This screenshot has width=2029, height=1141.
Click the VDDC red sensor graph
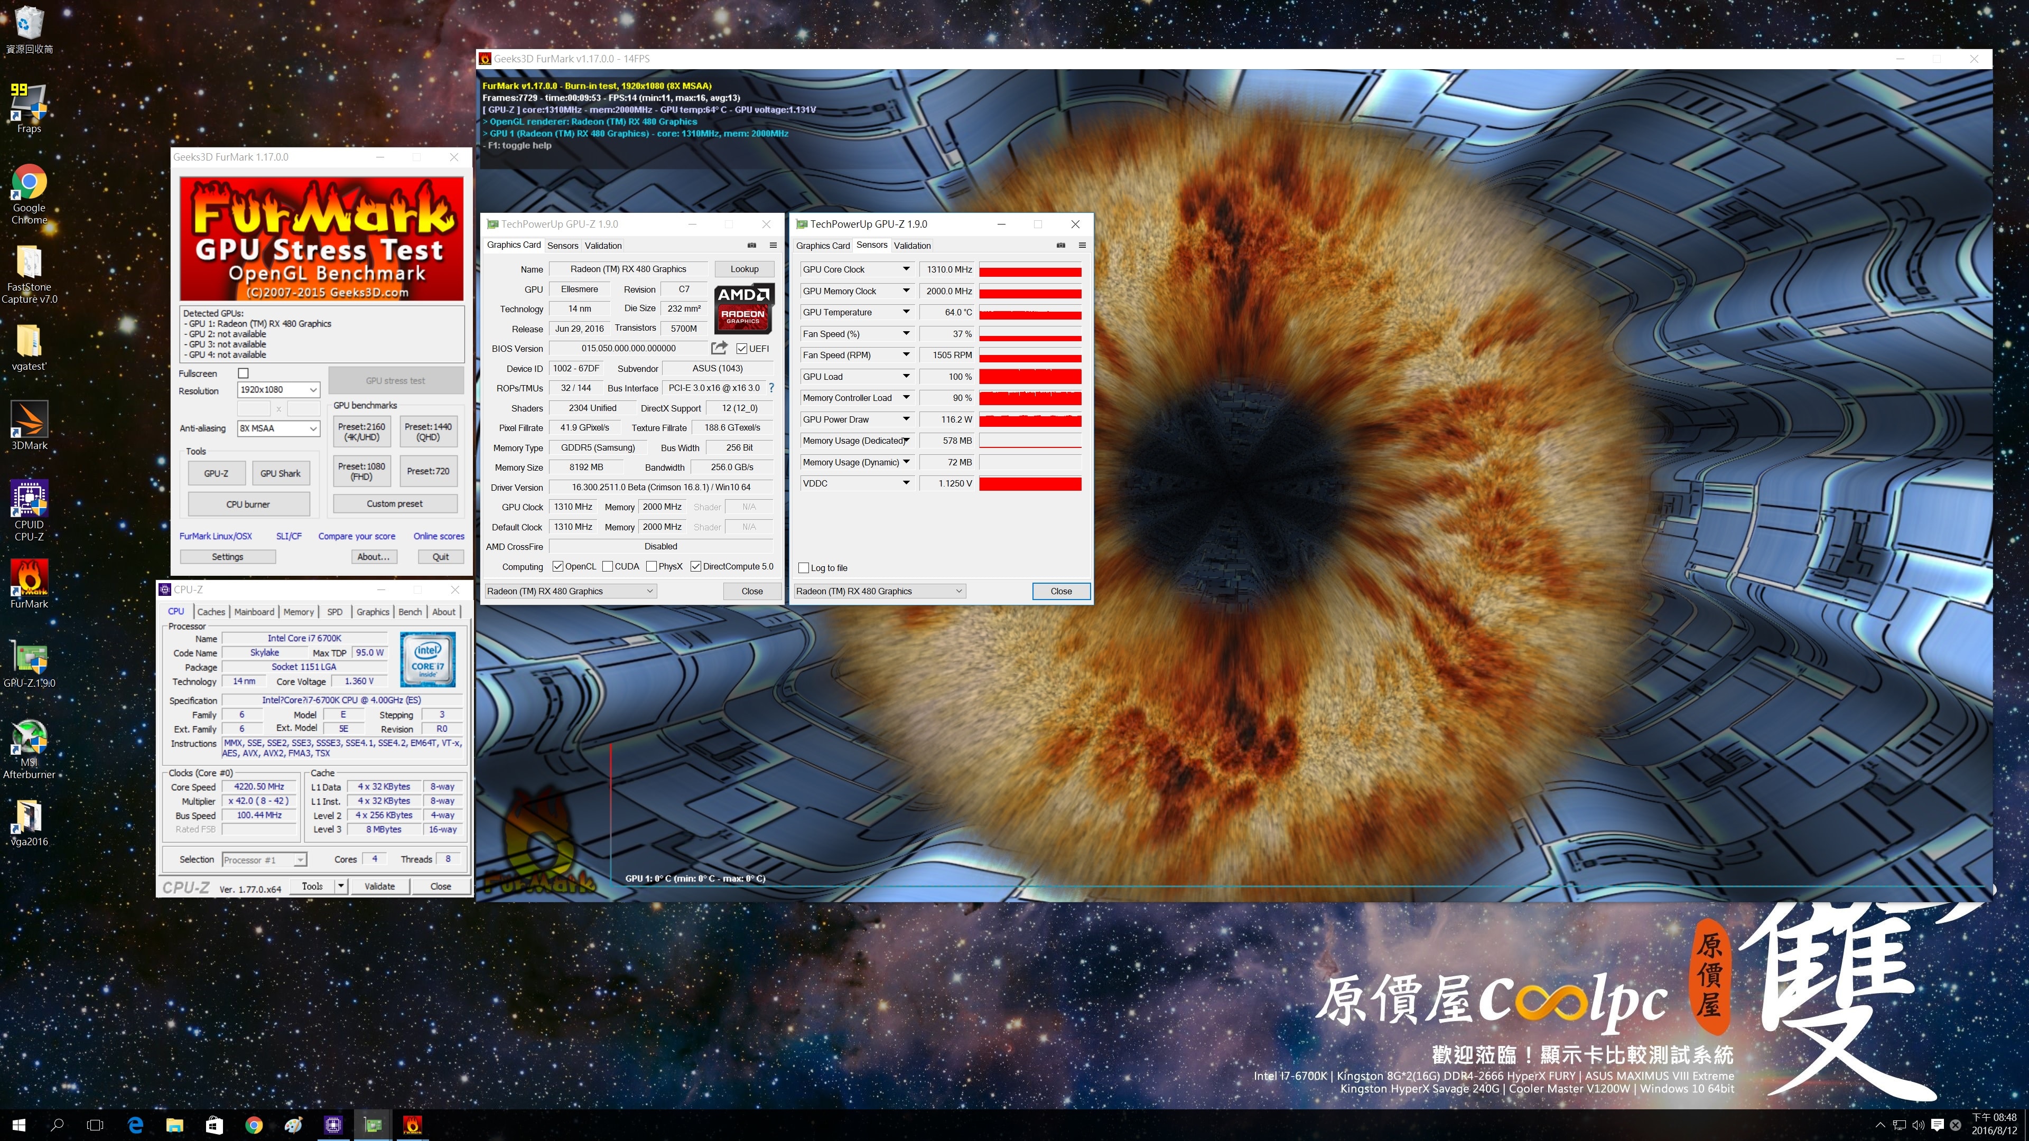[1029, 483]
